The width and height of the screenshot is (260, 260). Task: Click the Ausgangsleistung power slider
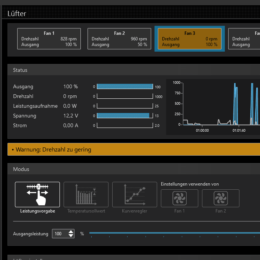(175, 233)
